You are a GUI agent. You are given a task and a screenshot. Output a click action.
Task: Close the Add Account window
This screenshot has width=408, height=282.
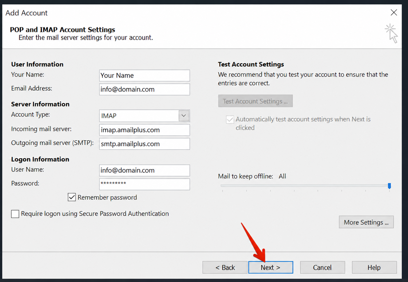[x=394, y=12]
